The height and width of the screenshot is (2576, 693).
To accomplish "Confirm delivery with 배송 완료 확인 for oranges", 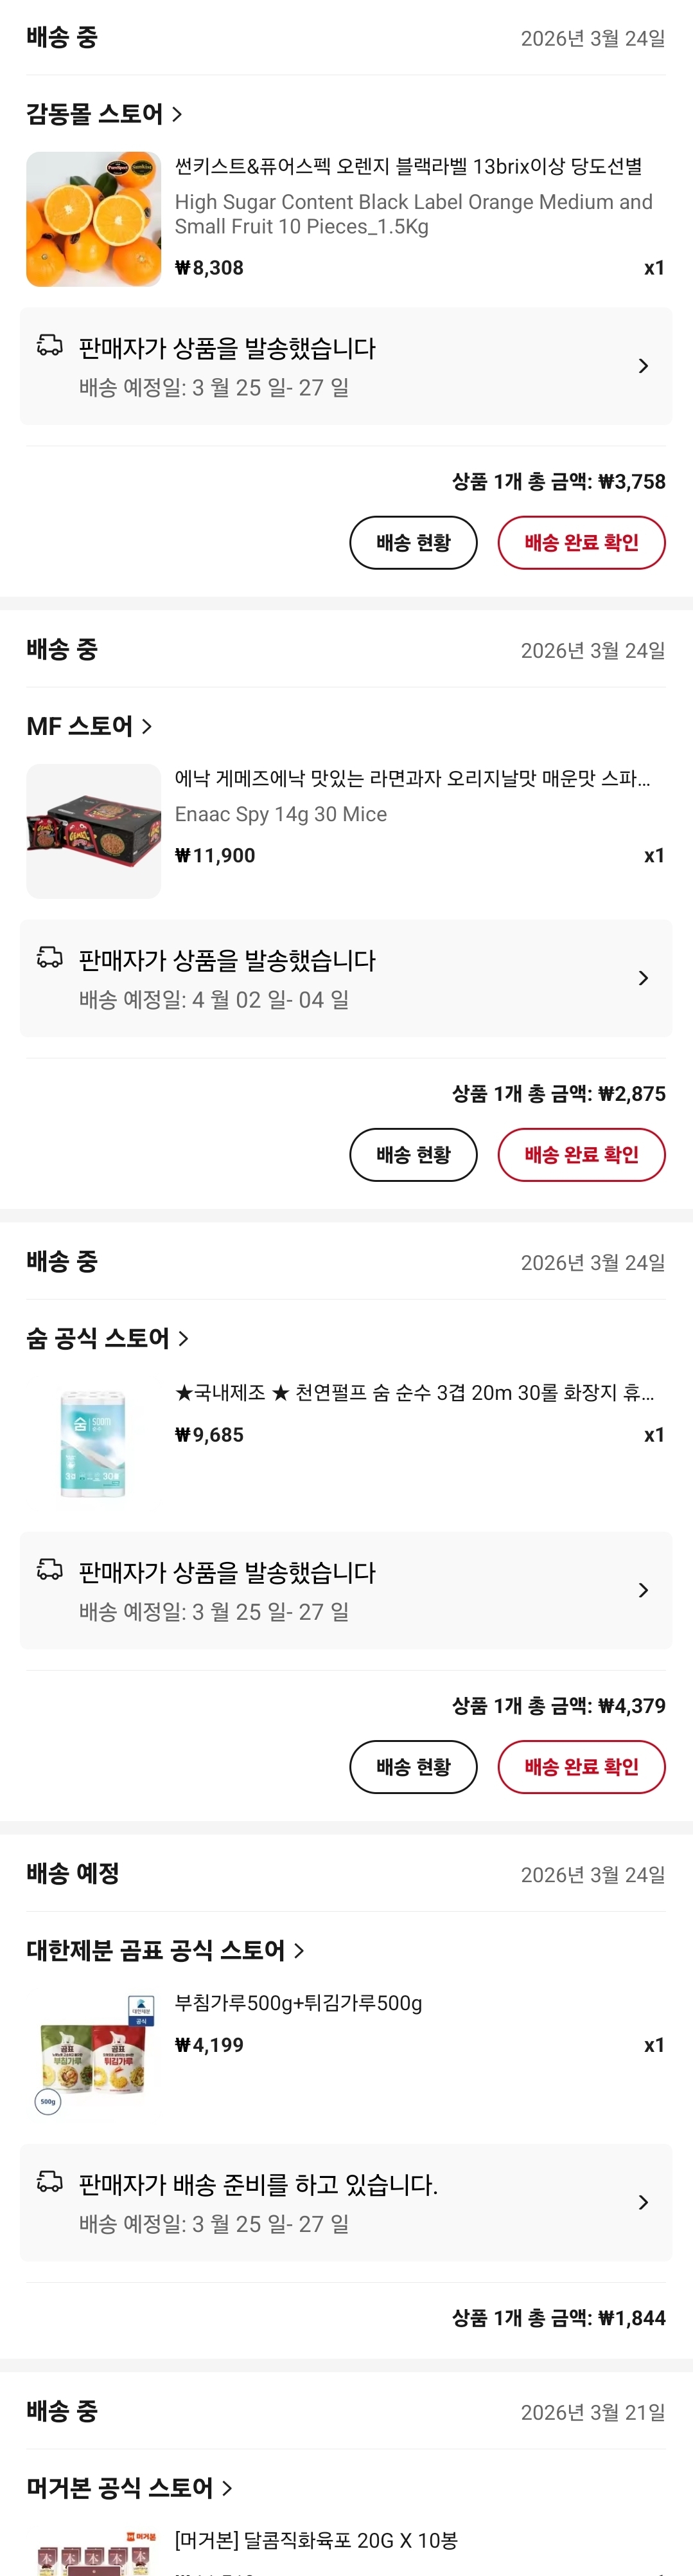I will point(581,543).
